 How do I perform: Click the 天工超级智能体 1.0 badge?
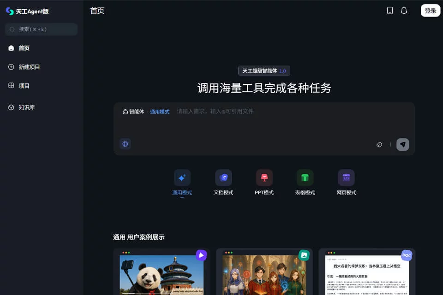(x=264, y=71)
